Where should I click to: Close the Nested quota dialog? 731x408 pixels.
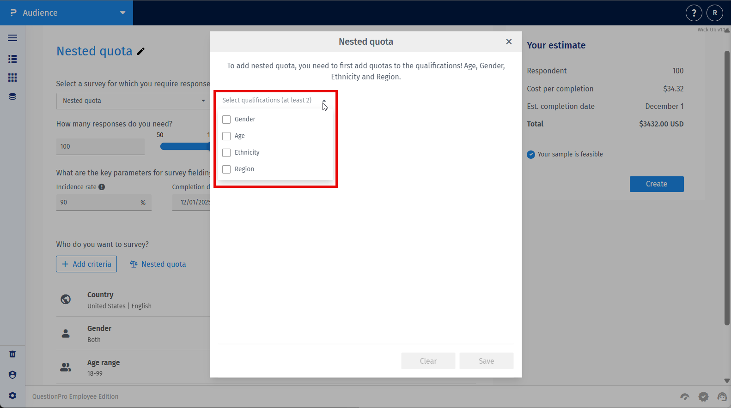pos(509,42)
